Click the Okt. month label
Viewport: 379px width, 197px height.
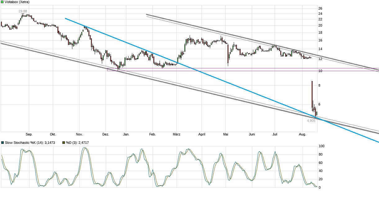click(53, 134)
